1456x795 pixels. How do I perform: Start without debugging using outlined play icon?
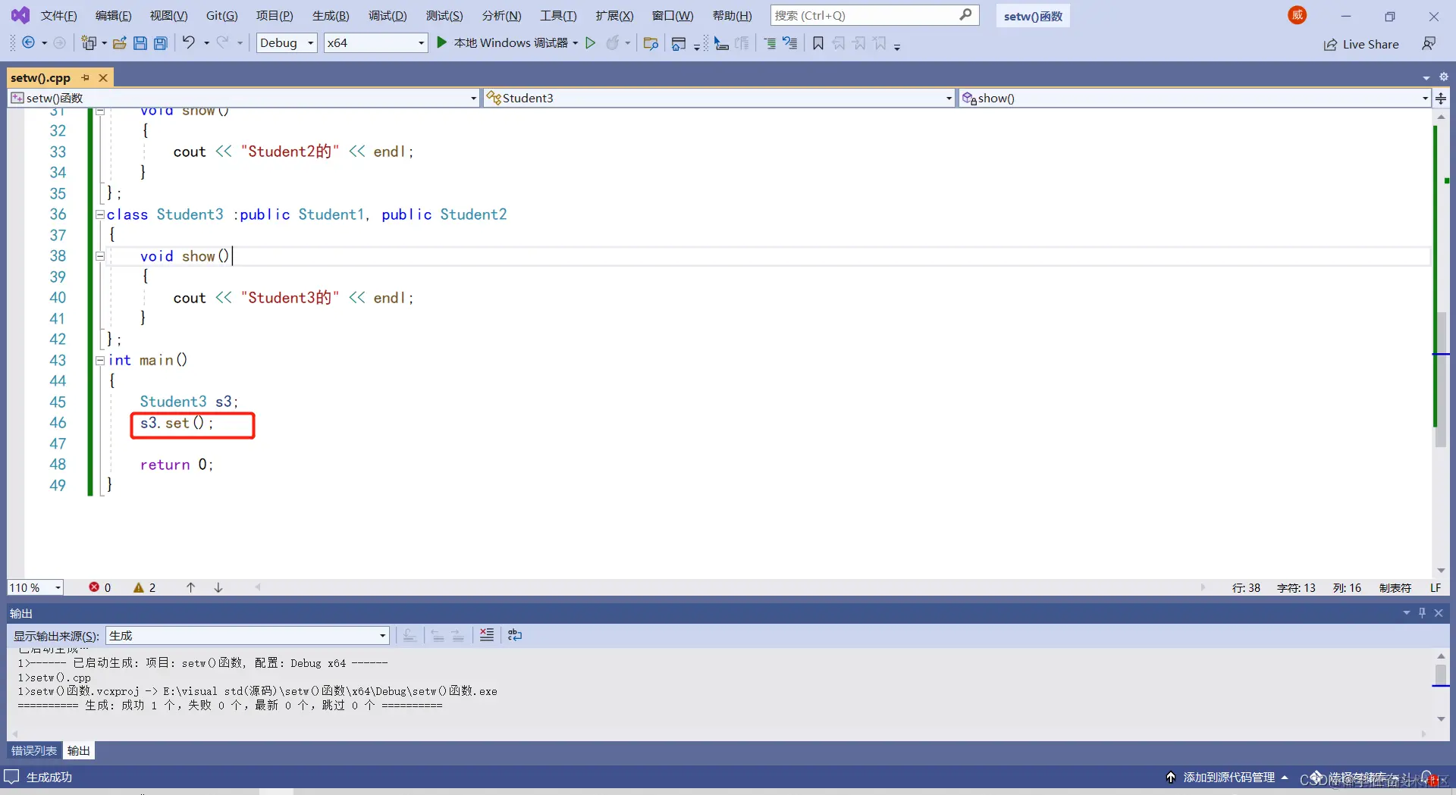590,43
